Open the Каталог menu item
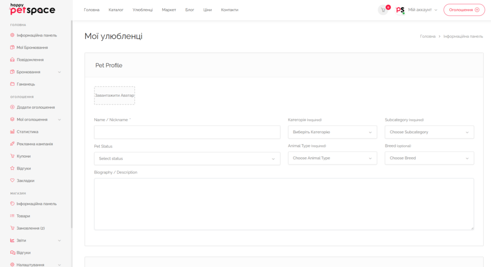This screenshot has width=491, height=267. [x=116, y=10]
